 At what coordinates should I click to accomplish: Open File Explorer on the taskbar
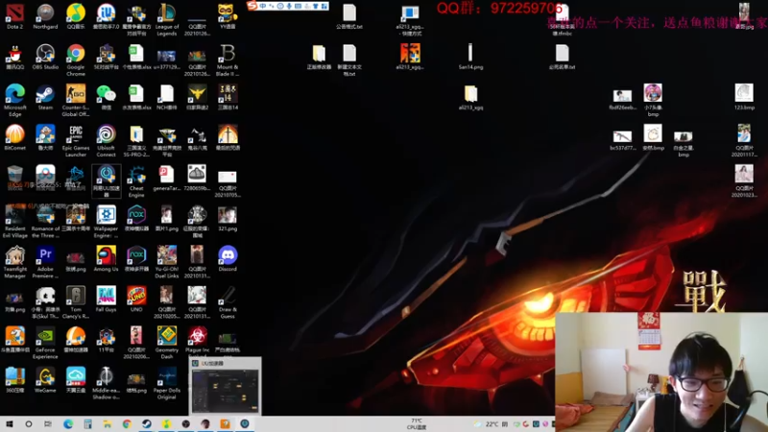108,424
